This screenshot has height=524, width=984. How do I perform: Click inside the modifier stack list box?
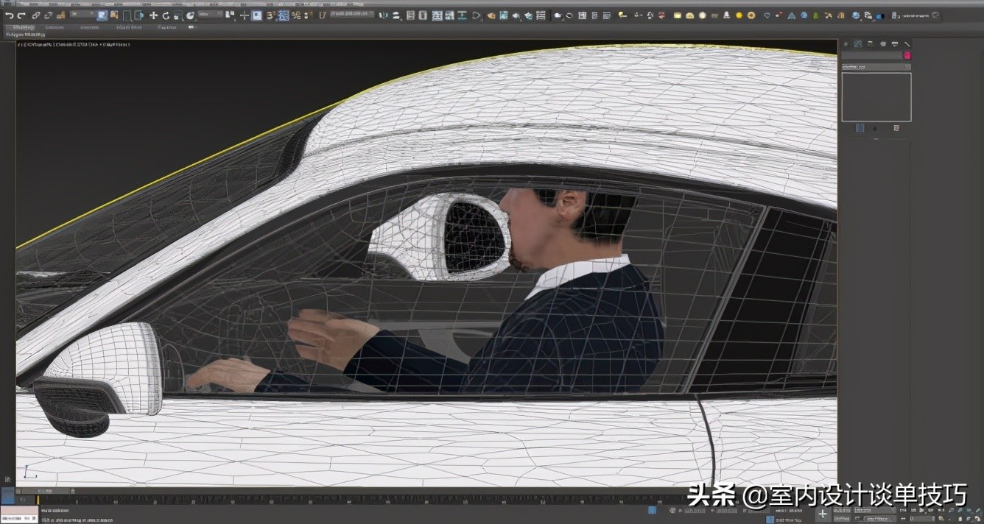point(876,97)
